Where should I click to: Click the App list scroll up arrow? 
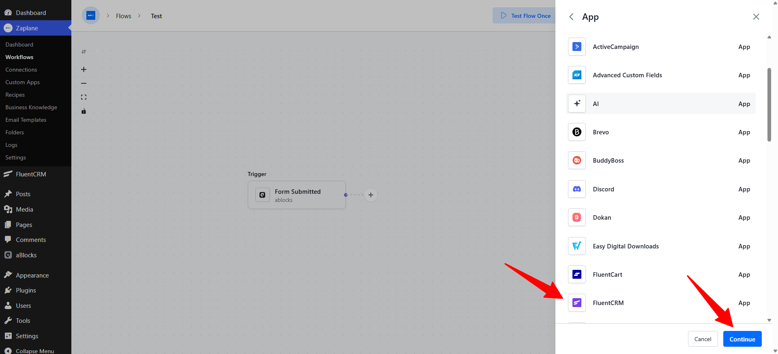(x=769, y=37)
